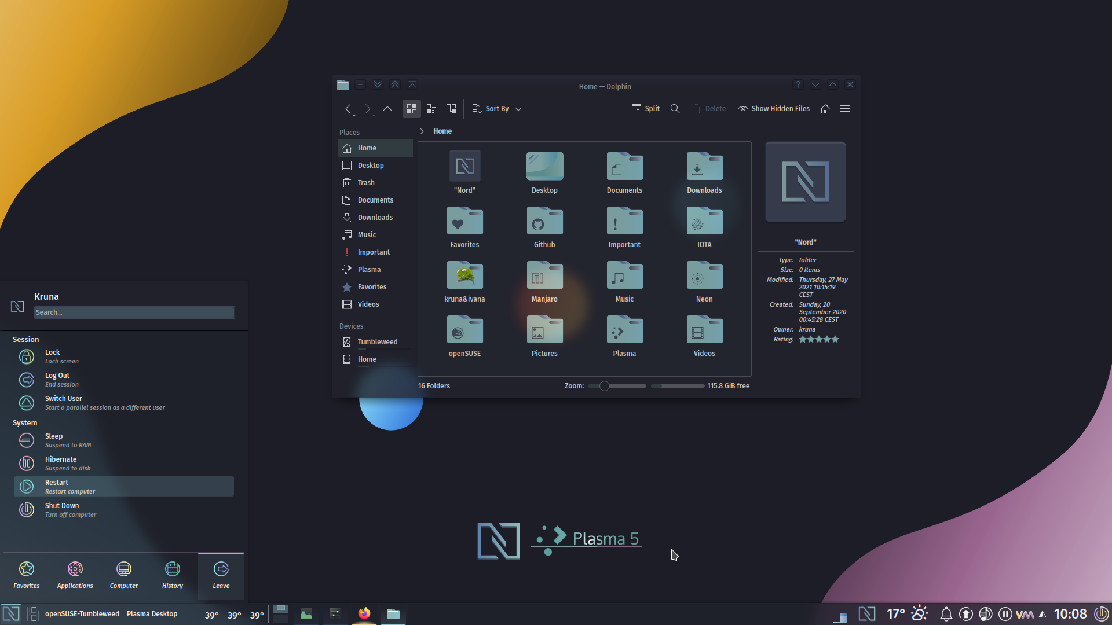Open the Sort By dropdown
1112x625 pixels.
pyautogui.click(x=496, y=109)
